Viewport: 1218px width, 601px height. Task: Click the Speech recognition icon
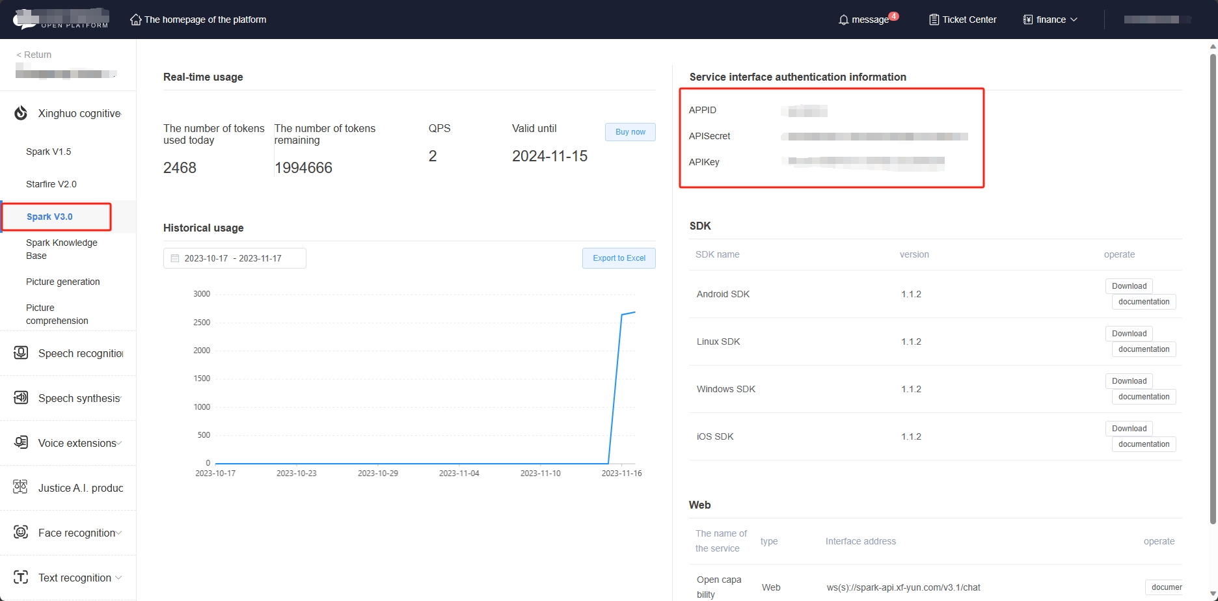click(x=21, y=353)
